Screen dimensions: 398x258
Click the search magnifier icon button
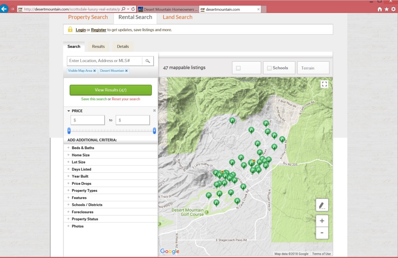[x=148, y=61]
